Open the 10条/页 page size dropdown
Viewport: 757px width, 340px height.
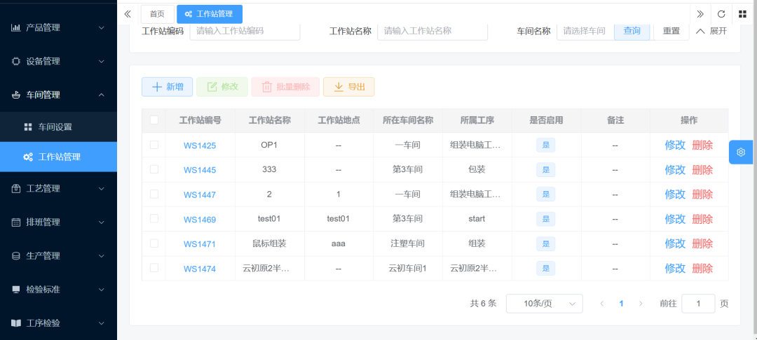point(544,304)
